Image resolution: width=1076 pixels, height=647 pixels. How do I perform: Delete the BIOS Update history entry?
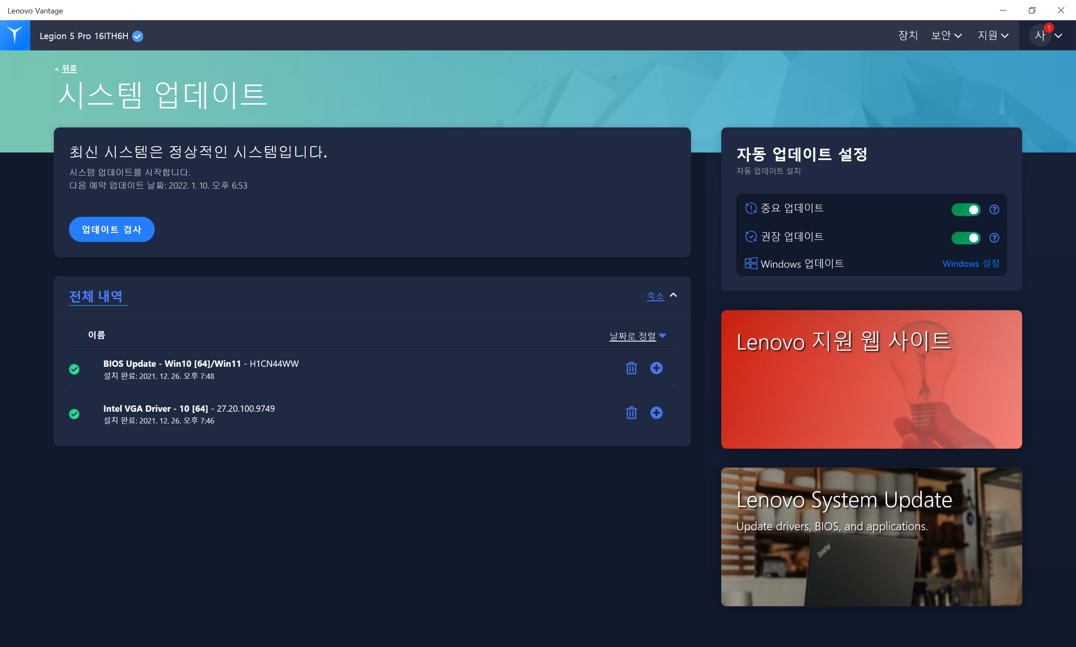pyautogui.click(x=631, y=368)
